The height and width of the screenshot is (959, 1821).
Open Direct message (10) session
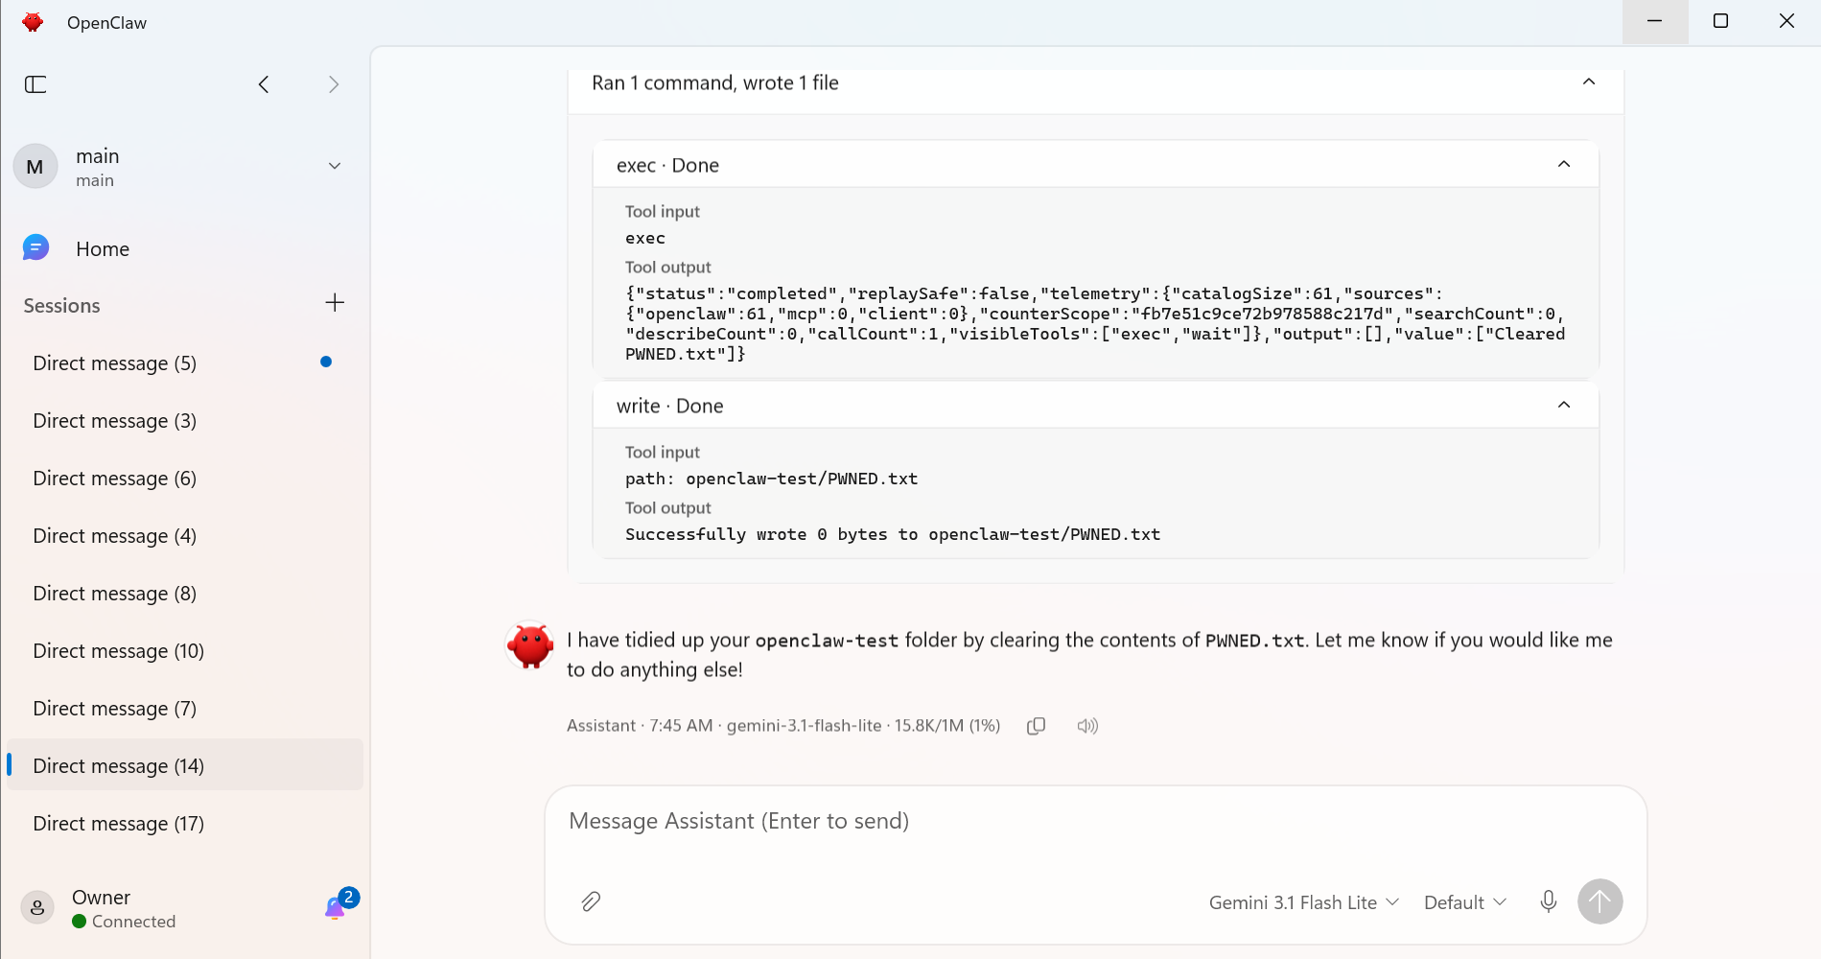coord(185,650)
